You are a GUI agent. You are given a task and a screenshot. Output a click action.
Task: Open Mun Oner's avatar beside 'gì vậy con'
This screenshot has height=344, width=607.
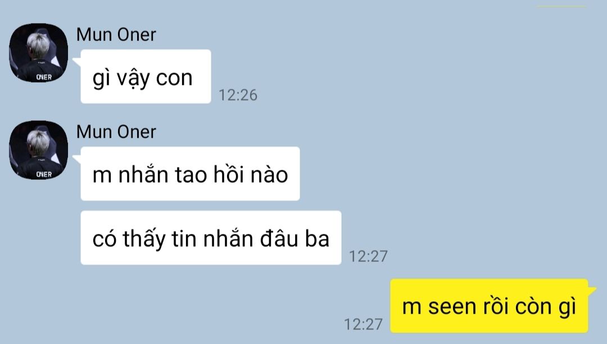coord(38,53)
